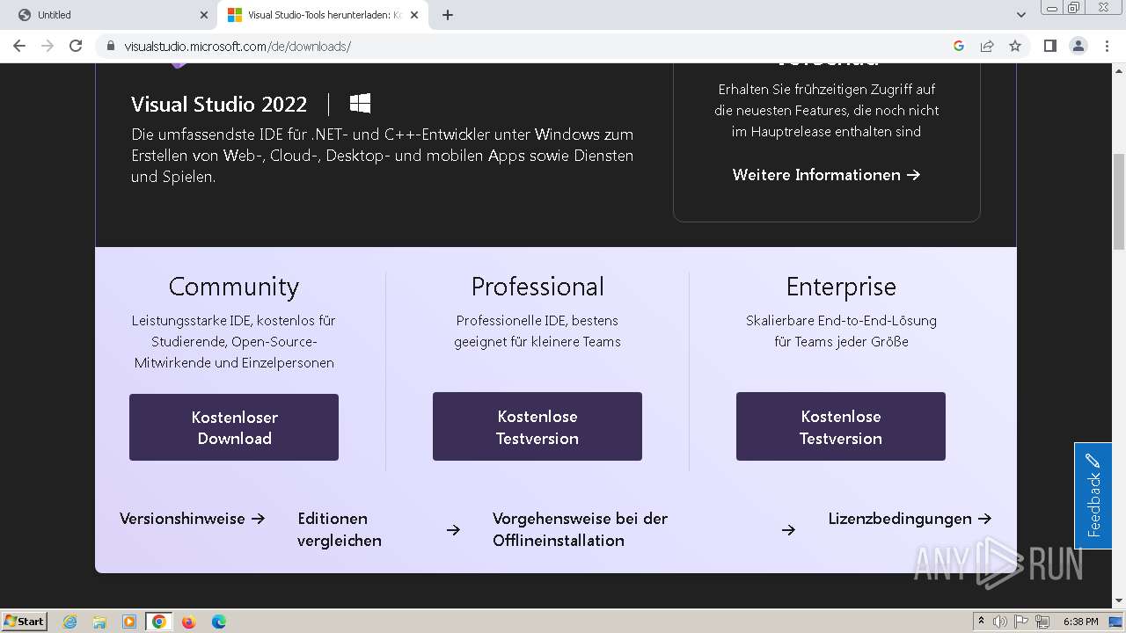Click the scrollbar down arrow

[1118, 601]
